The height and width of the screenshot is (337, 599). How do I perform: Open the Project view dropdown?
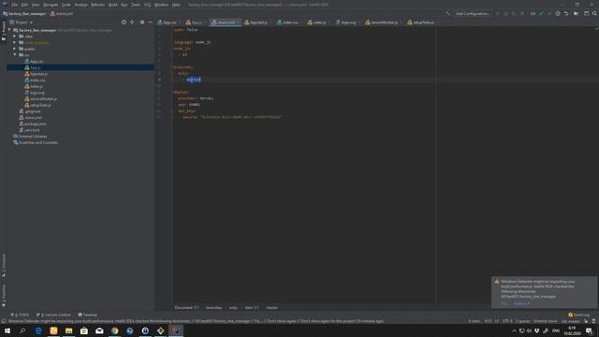point(22,22)
